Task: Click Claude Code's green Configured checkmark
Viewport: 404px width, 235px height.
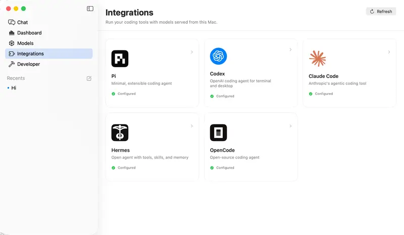Action: pyautogui.click(x=311, y=94)
